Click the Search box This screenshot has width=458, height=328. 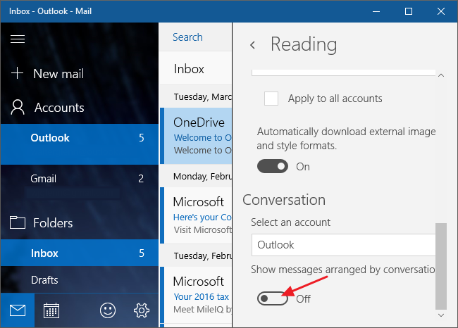pos(195,37)
